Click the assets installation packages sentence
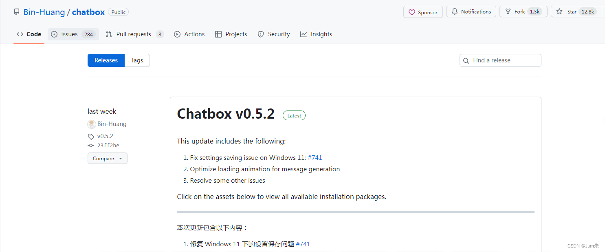605x252 pixels. coord(282,197)
